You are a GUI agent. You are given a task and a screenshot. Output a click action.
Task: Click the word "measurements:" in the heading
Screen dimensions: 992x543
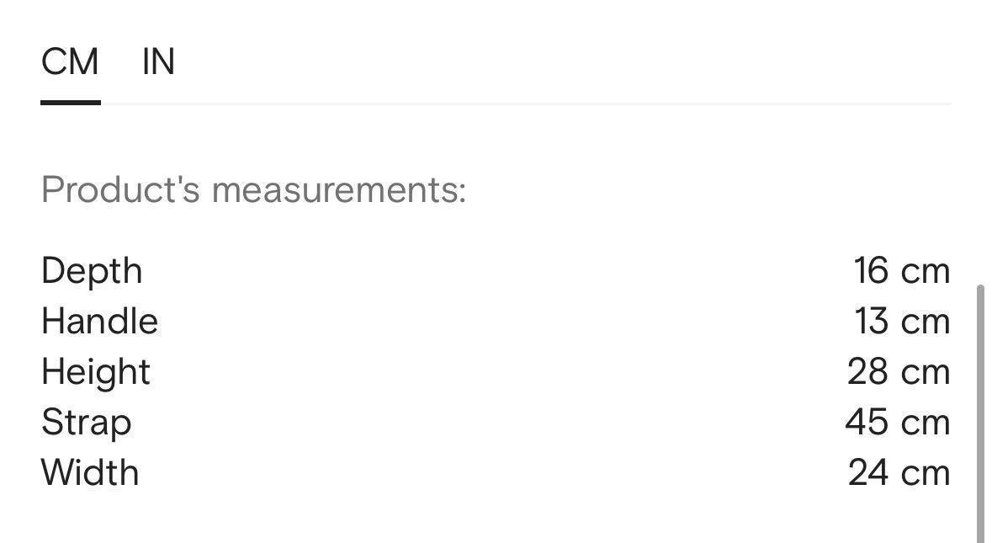click(x=338, y=189)
